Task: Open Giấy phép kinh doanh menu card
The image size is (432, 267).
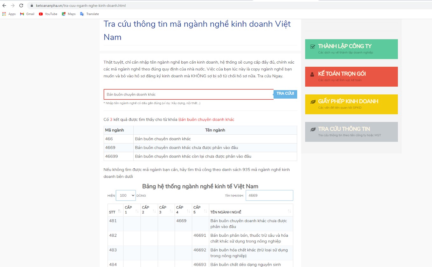Action: coord(351,104)
